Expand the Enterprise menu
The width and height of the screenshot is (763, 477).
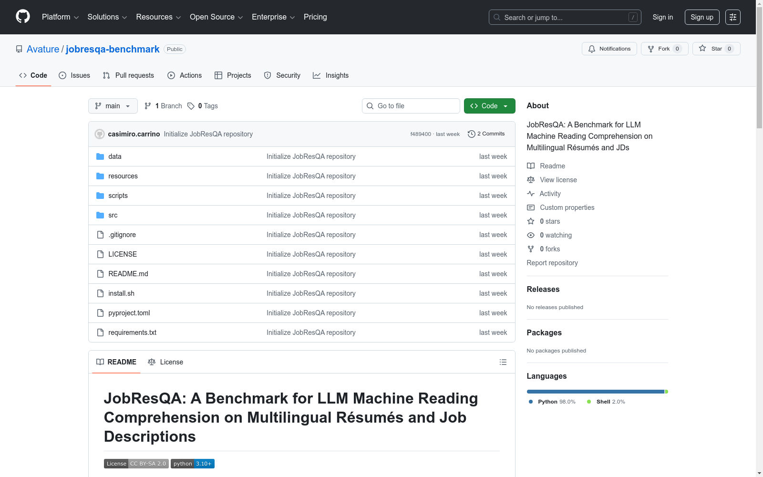(273, 17)
